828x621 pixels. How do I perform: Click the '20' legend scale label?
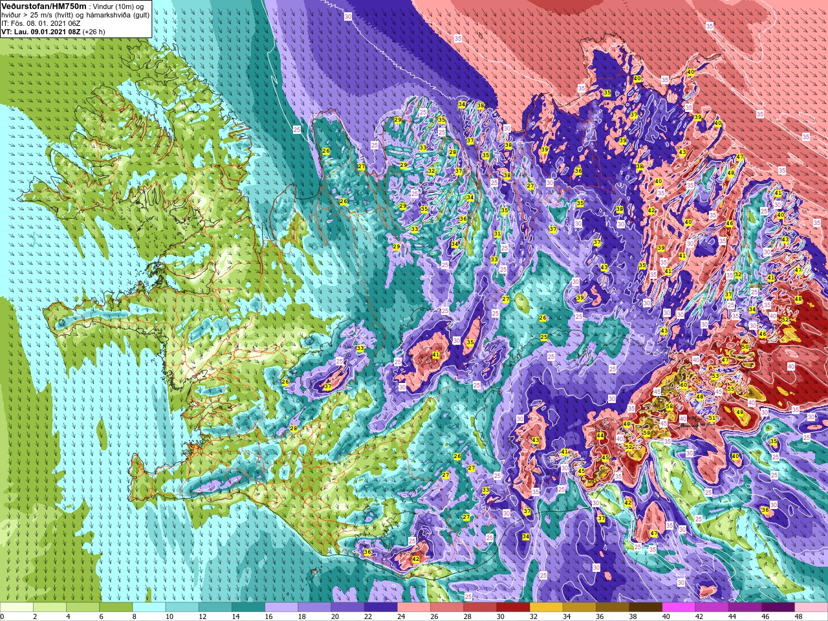(x=335, y=616)
